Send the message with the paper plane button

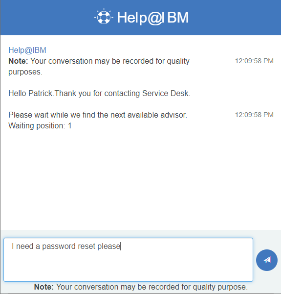267,260
